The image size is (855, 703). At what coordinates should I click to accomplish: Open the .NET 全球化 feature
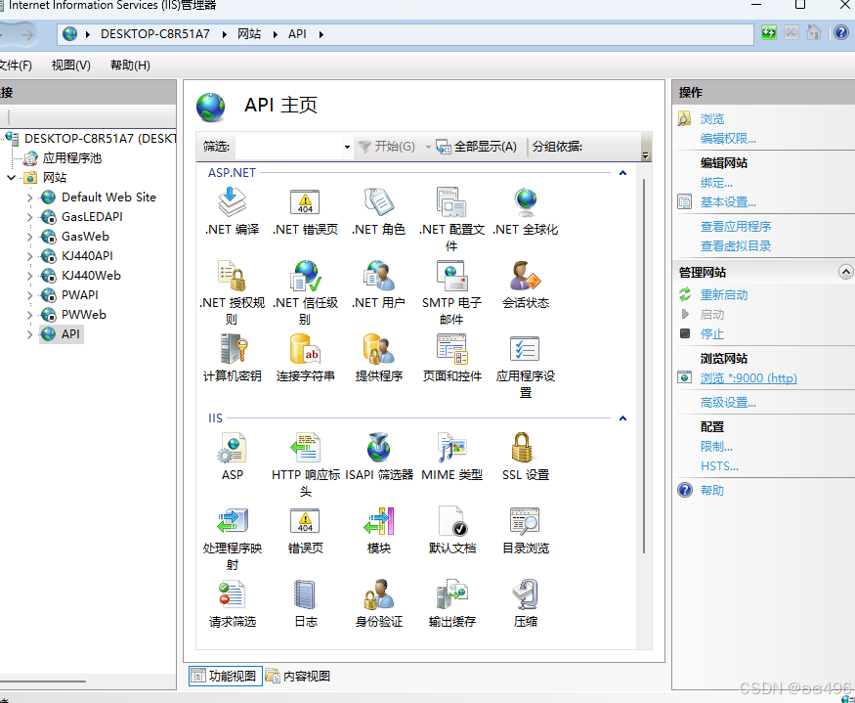point(525,211)
